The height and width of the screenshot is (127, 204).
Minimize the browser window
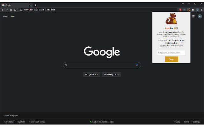click(189, 4)
